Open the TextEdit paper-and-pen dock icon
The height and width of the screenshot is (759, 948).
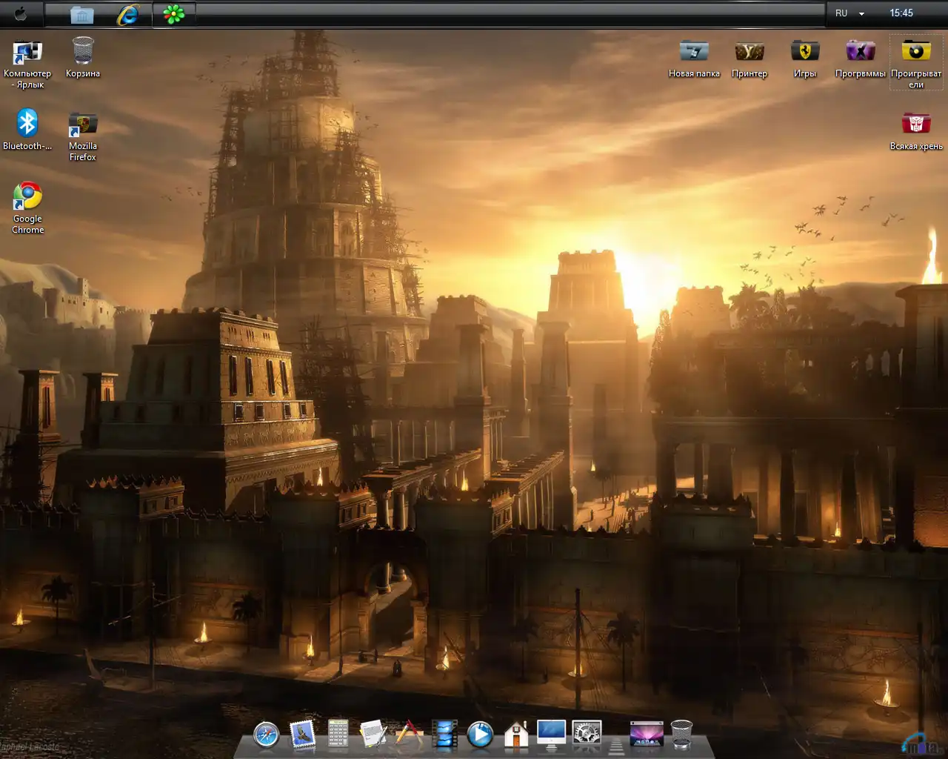(x=373, y=734)
